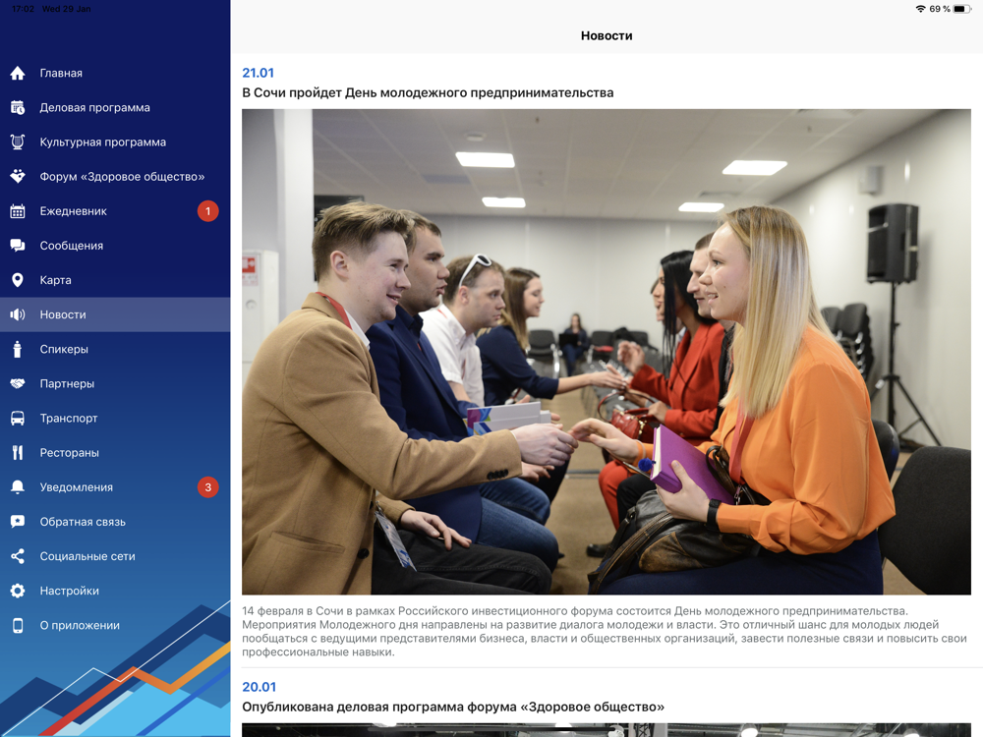
Task: Open headline «Опубликована деловая программа форума»
Action: click(453, 707)
